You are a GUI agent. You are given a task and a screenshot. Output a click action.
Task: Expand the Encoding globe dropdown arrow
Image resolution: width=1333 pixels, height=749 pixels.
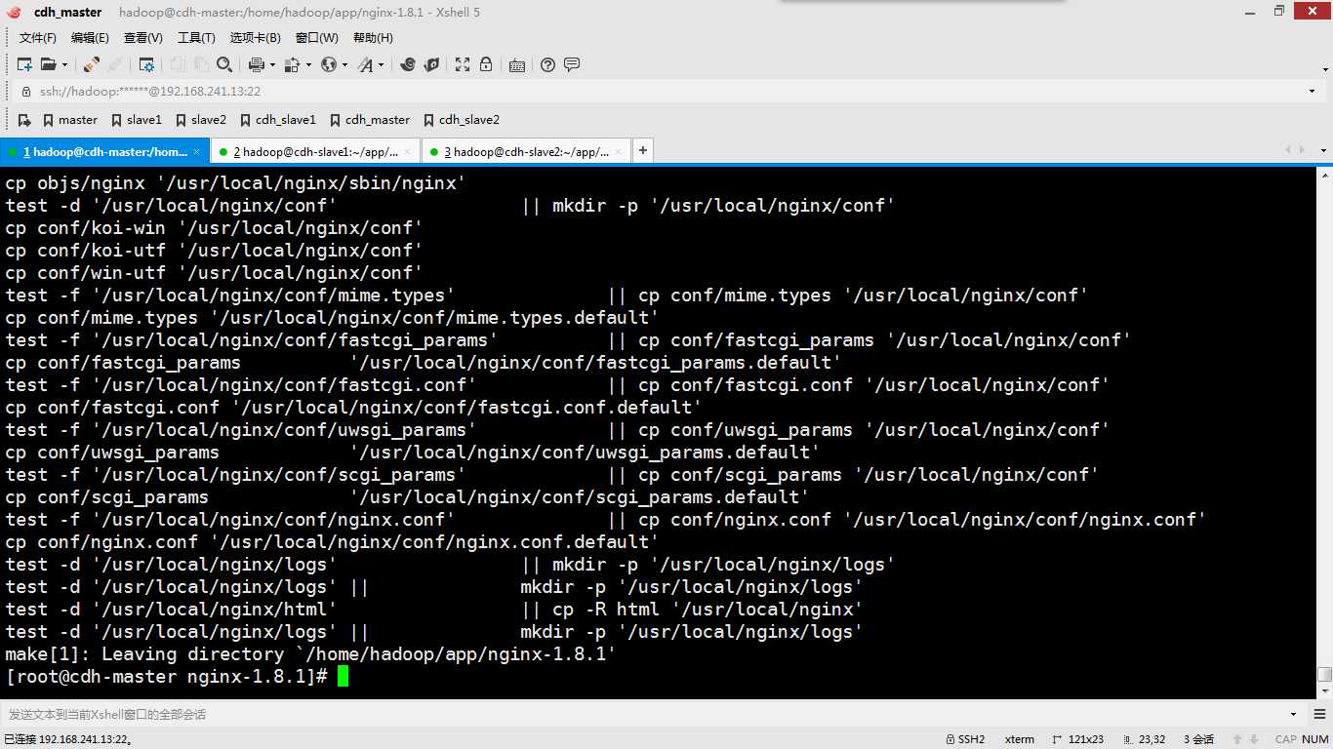pyautogui.click(x=345, y=65)
